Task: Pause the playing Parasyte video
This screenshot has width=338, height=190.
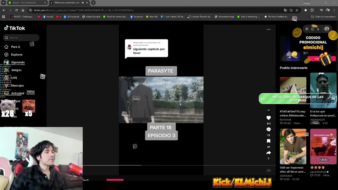Action: pyautogui.click(x=161, y=100)
